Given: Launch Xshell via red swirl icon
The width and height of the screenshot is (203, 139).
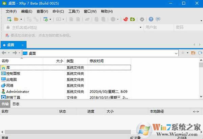Looking at the screenshot, I should pos(126,19).
